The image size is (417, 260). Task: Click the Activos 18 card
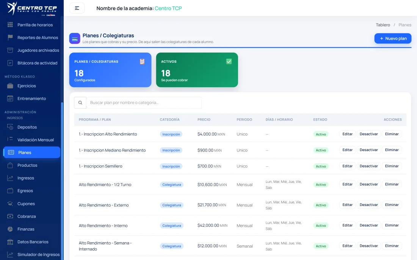[x=197, y=70]
